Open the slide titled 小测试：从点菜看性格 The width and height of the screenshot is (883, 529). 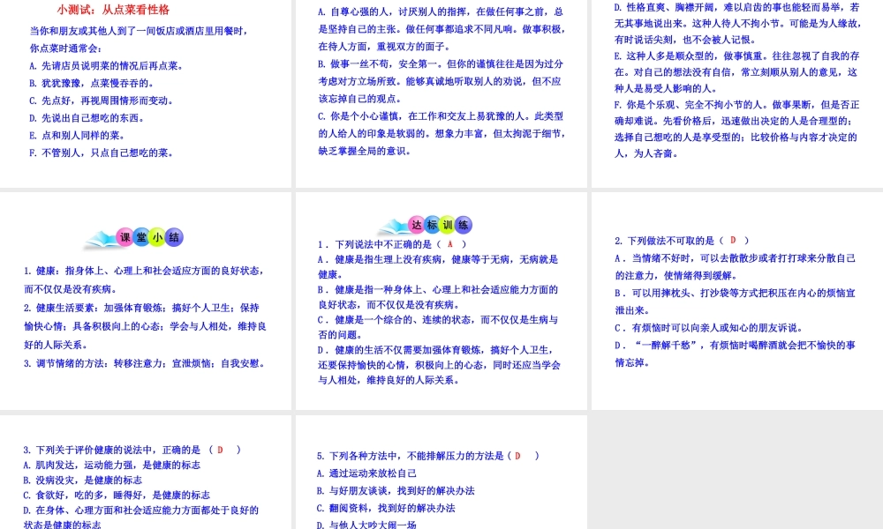coord(146,93)
